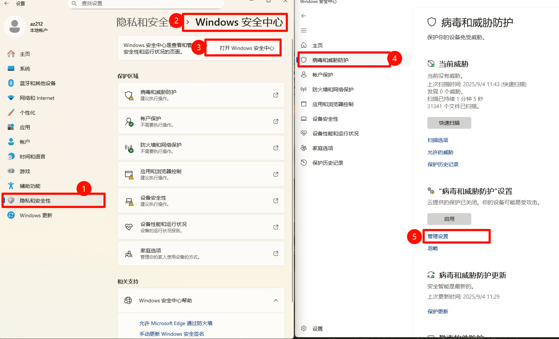This screenshot has height=339, width=559.
Task: Click the 帐户 person icon in Settings sidebar
Action: pos(11,142)
